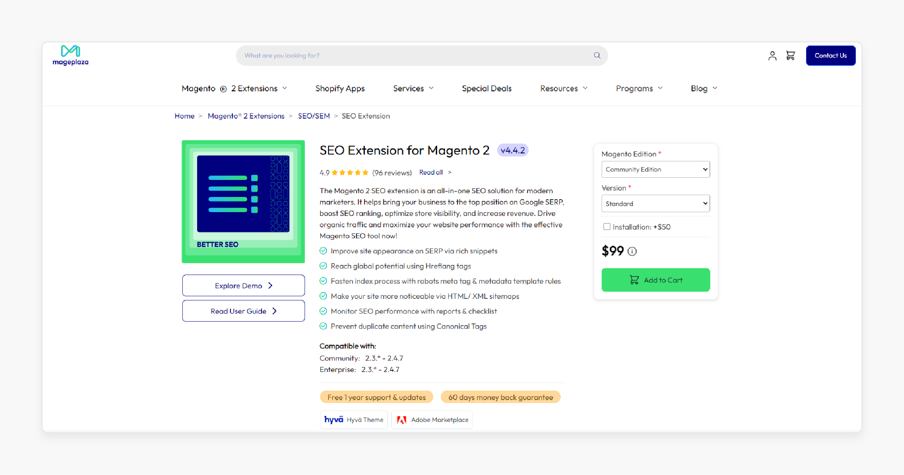Click the search magnifier icon
This screenshot has height=475, width=904.
(597, 55)
